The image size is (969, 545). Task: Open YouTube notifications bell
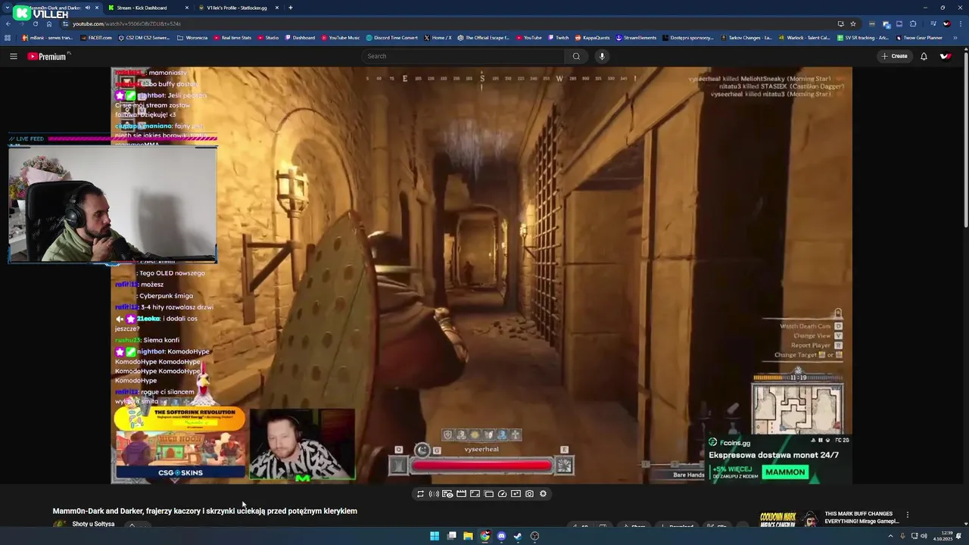tap(924, 56)
